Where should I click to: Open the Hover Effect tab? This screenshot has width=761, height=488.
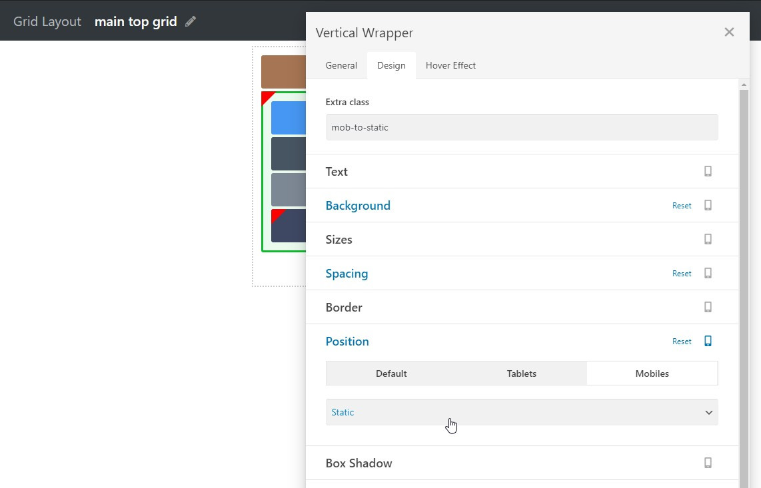pyautogui.click(x=450, y=65)
